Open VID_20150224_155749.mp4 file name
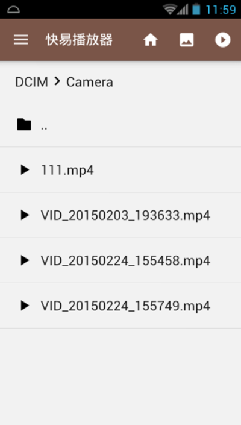Screen dimensions: 241x425 click(x=125, y=306)
